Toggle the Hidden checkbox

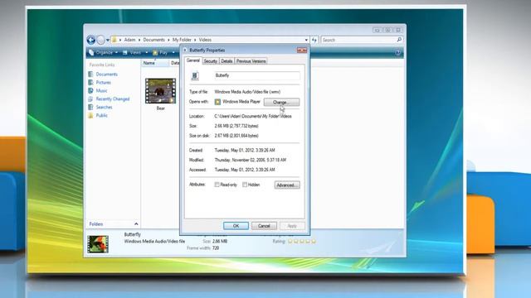tap(245, 185)
